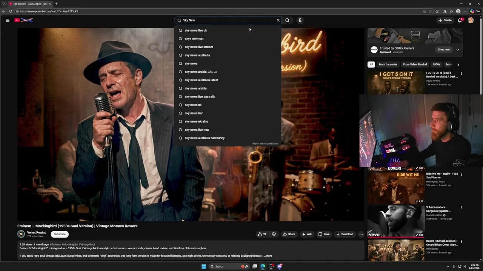The width and height of the screenshot is (483, 271).
Task: Start voice search with microphone icon
Action: 300,20
